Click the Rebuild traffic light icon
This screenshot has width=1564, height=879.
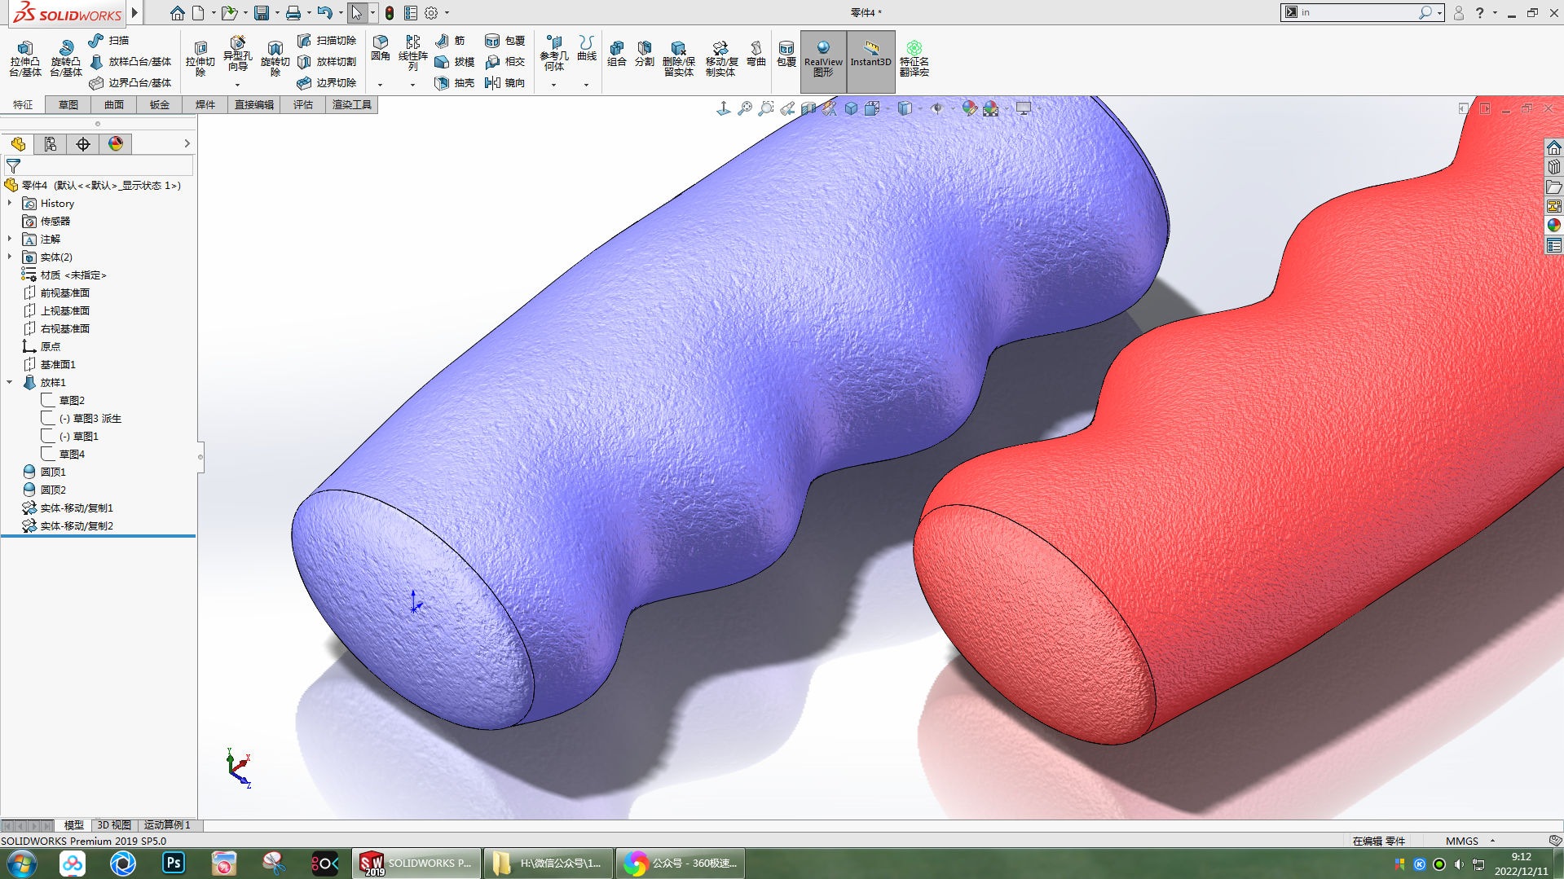click(x=390, y=13)
